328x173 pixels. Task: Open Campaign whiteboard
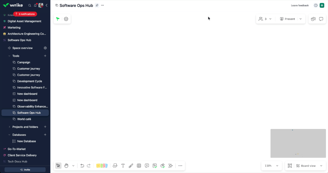[24, 62]
